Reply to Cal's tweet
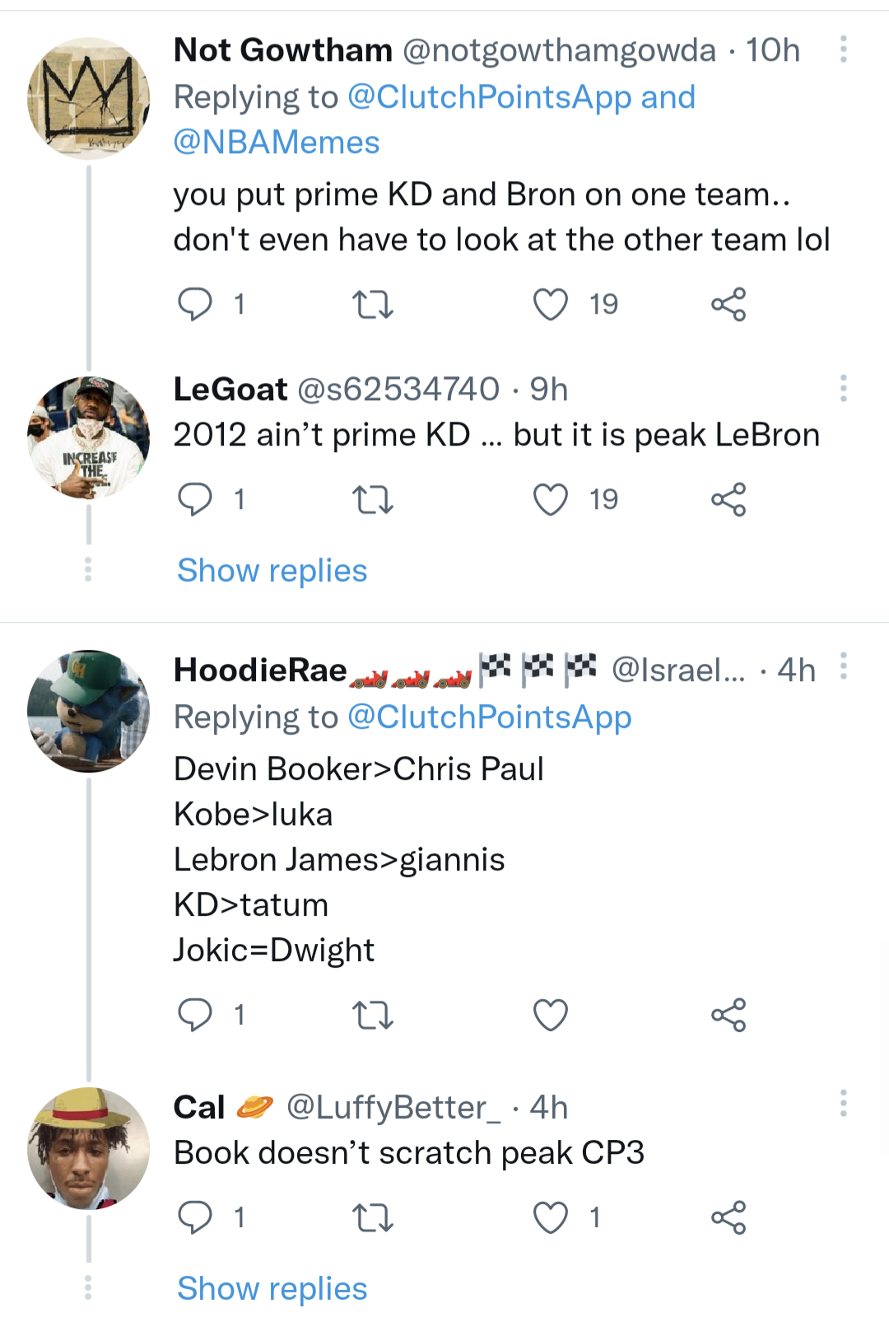This screenshot has width=889, height=1331. [x=197, y=1217]
